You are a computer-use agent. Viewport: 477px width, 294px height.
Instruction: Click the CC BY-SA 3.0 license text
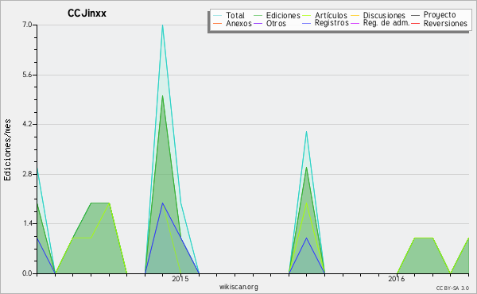tap(452, 288)
